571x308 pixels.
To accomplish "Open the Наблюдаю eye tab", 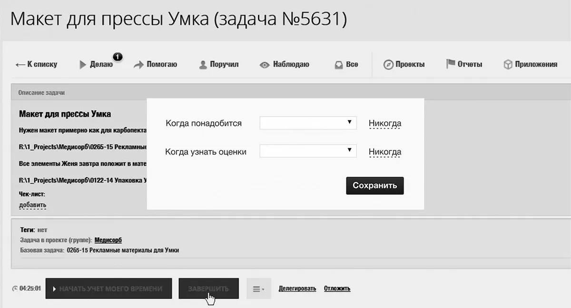I will (x=285, y=64).
